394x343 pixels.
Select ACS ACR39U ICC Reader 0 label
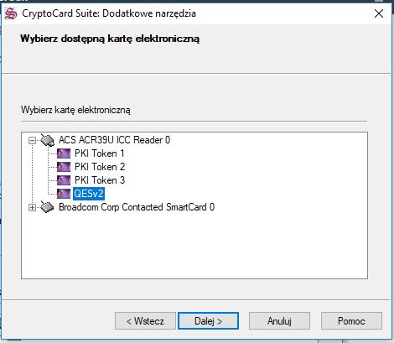point(114,140)
